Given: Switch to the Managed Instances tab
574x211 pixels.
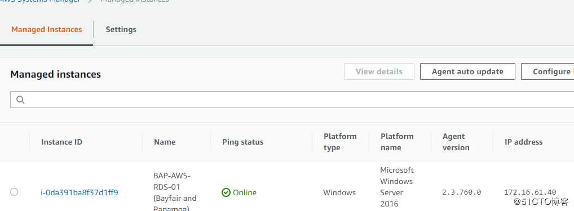Looking at the screenshot, I should tap(46, 30).
